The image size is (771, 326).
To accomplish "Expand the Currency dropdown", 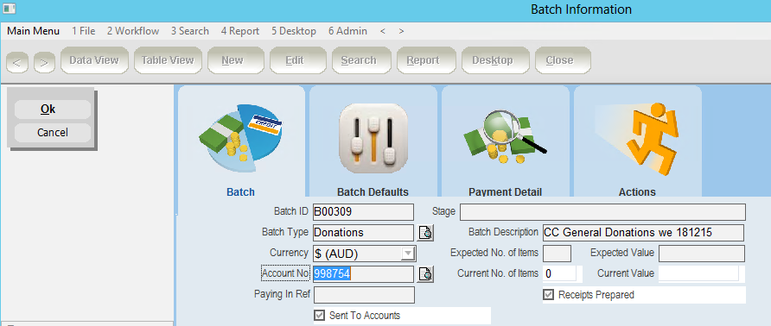I will [x=408, y=254].
